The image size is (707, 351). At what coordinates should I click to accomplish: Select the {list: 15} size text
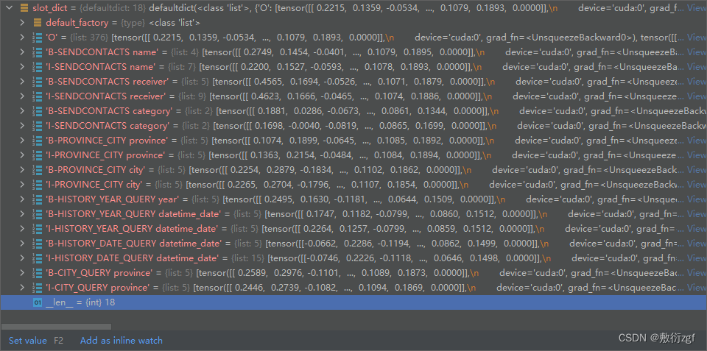click(x=248, y=258)
